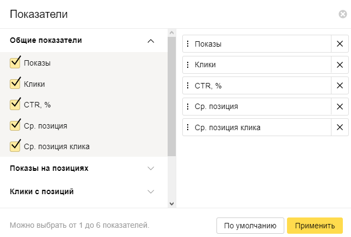Image resolution: width=351 pixels, height=237 pixels.
Task: Remove Клики from the selected list
Action: 340,65
